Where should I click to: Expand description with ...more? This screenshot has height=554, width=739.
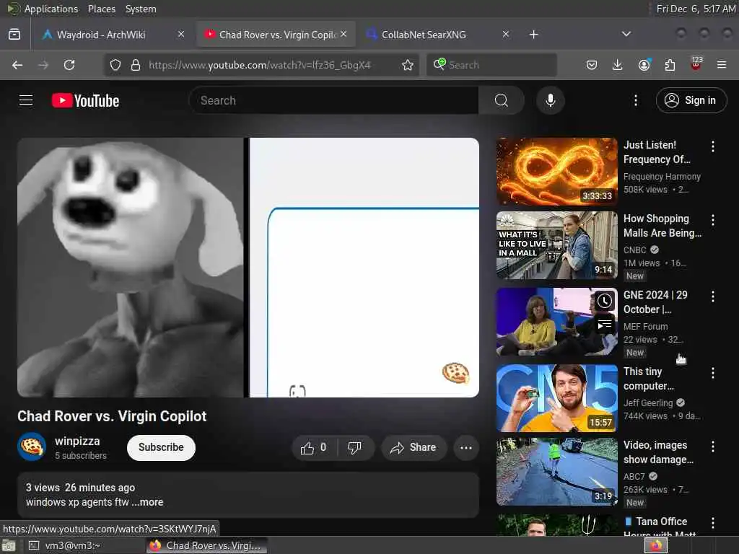click(x=147, y=502)
